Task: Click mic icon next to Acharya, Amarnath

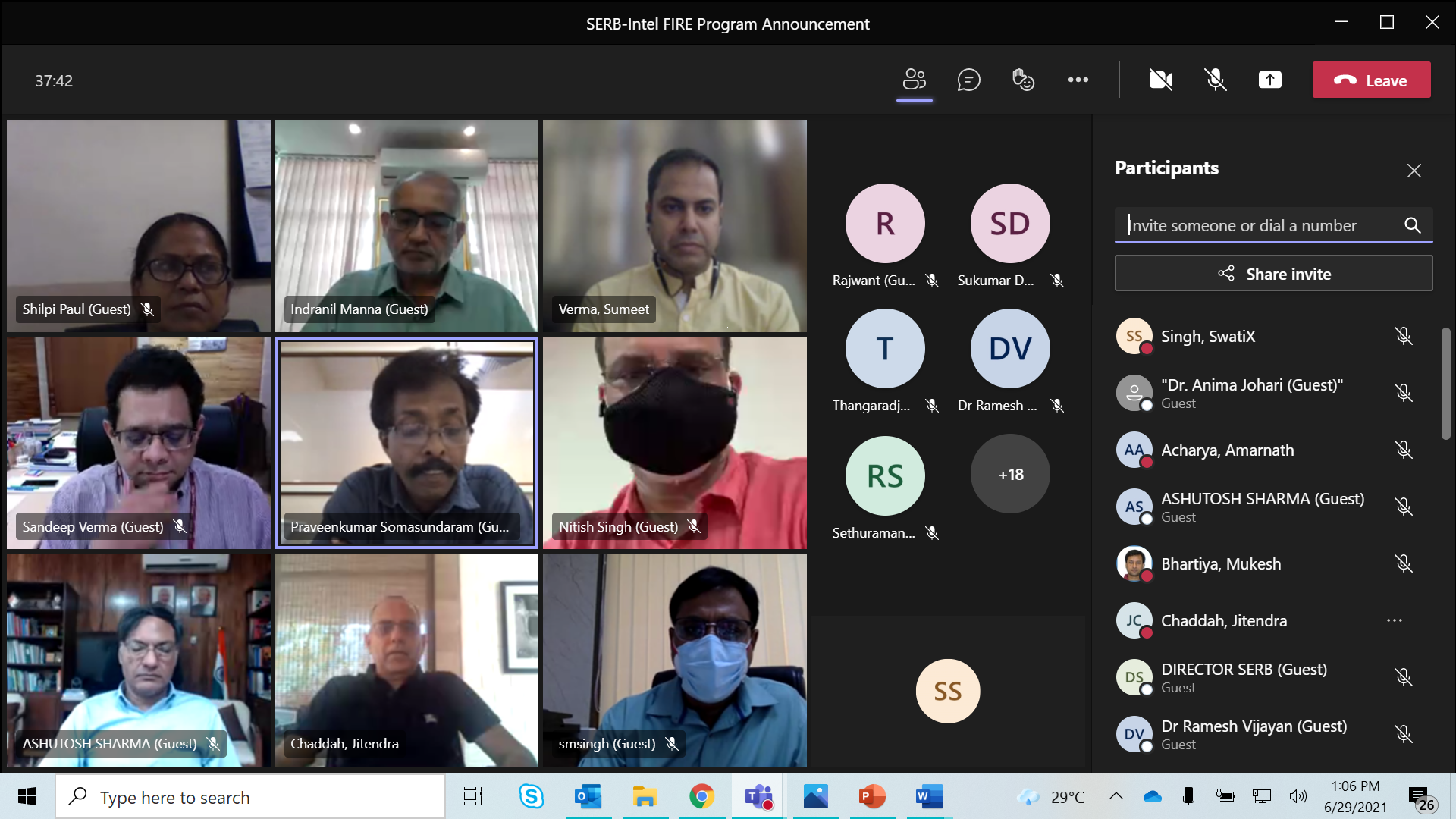Action: point(1403,450)
